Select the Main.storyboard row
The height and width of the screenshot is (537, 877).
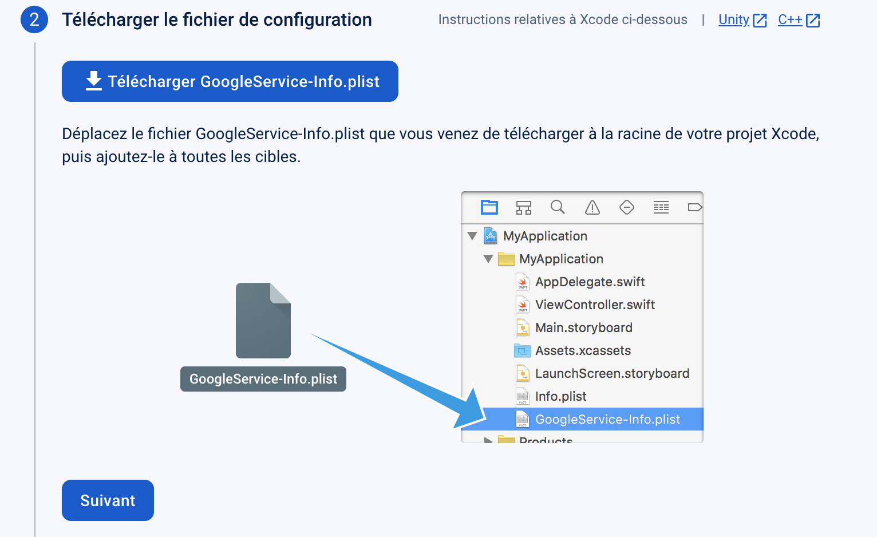(582, 327)
